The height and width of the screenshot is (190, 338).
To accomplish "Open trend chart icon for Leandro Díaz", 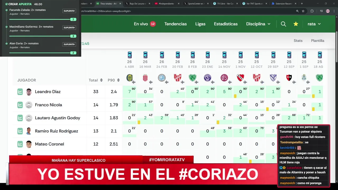I will (x=20, y=92).
